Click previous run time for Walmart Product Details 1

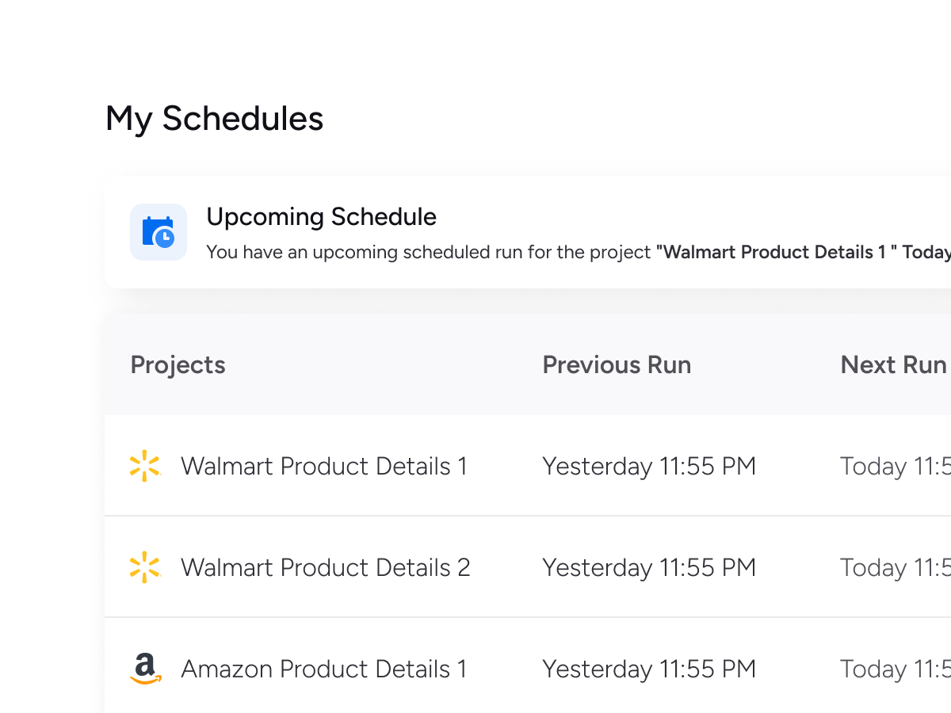[x=648, y=466]
